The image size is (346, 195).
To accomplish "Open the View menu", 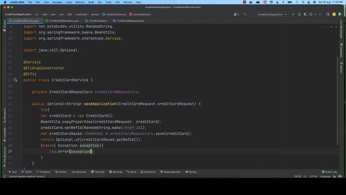I will [x=46, y=2].
